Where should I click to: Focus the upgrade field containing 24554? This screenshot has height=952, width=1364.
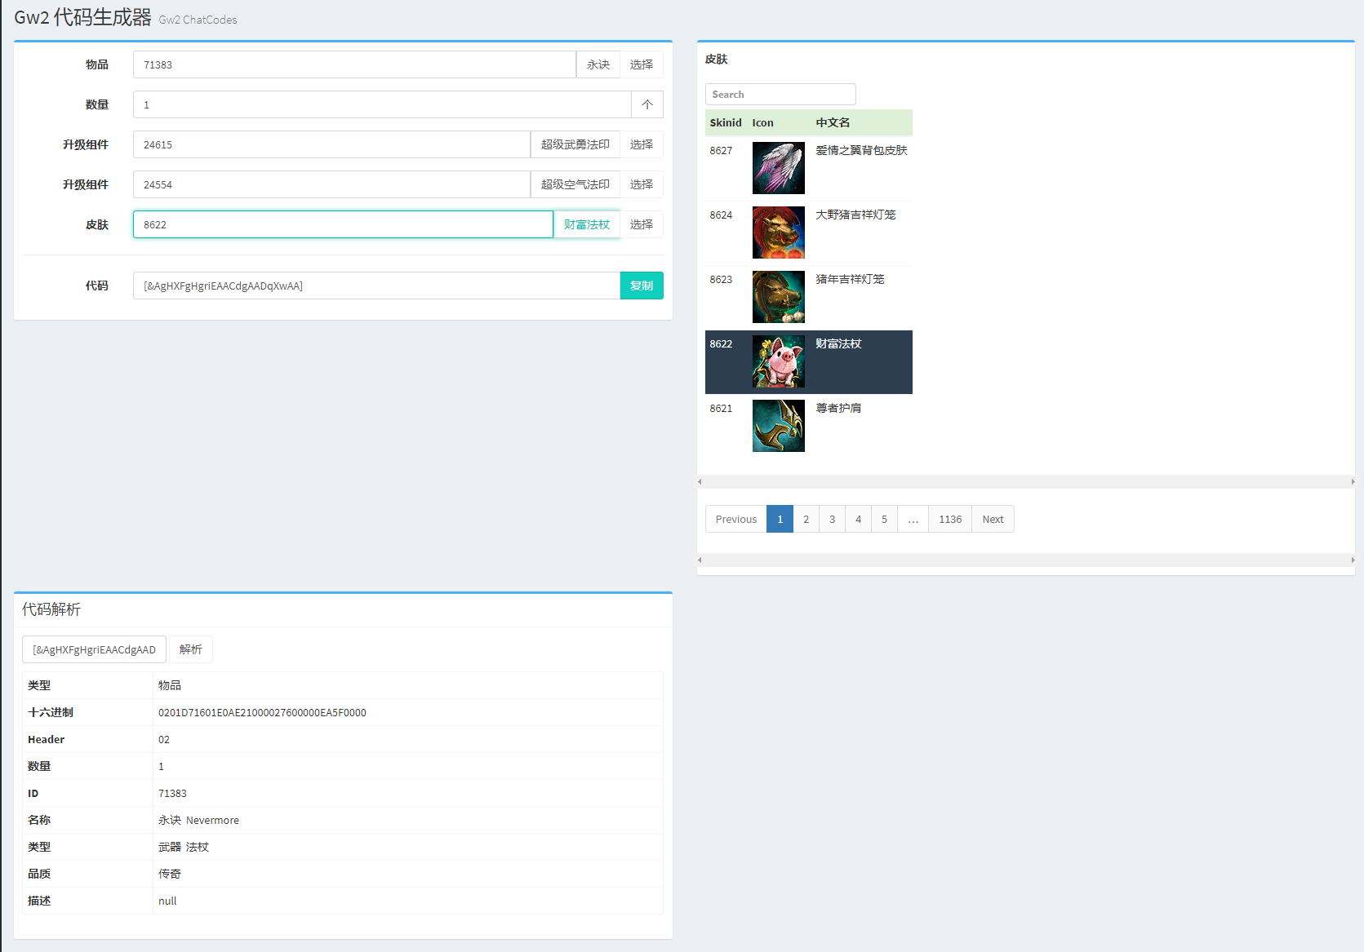(x=331, y=184)
